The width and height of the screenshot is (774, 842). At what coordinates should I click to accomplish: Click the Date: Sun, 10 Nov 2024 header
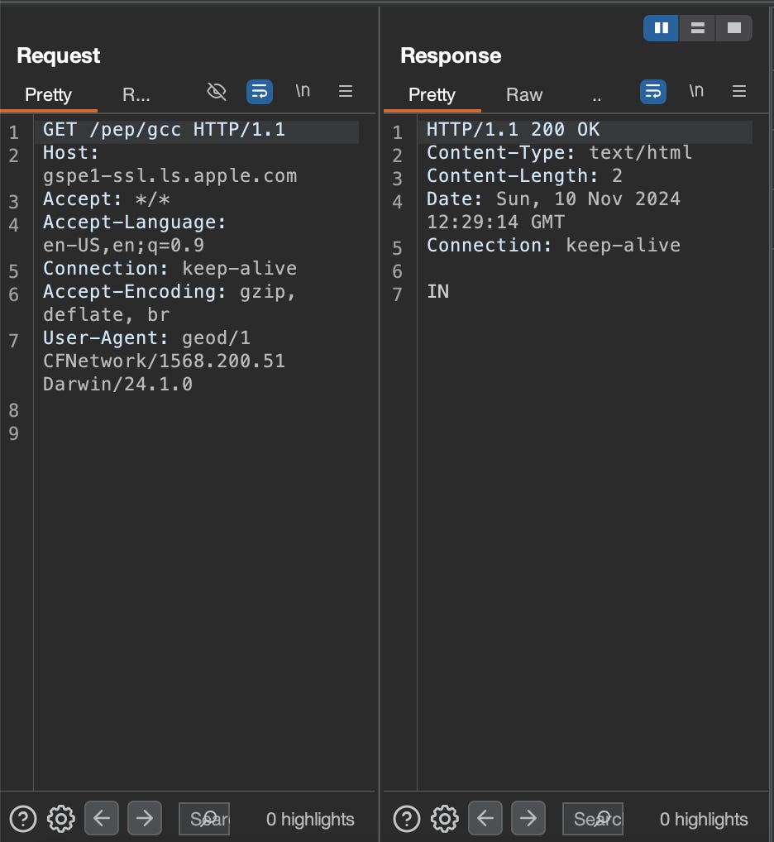tap(553, 199)
